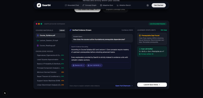Click the Lecture_Session_01.mp4 video icon

click(x=38, y=40)
